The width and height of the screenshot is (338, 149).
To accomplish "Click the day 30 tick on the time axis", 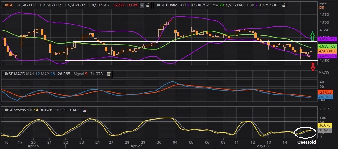I will click(159, 142).
